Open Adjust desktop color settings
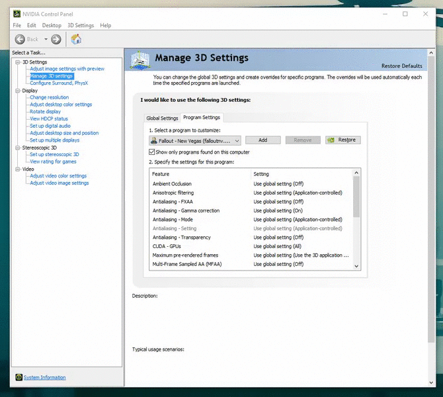The image size is (443, 397). [x=61, y=105]
